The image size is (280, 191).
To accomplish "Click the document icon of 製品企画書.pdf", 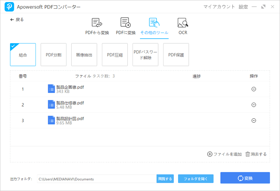I will 51,89.
